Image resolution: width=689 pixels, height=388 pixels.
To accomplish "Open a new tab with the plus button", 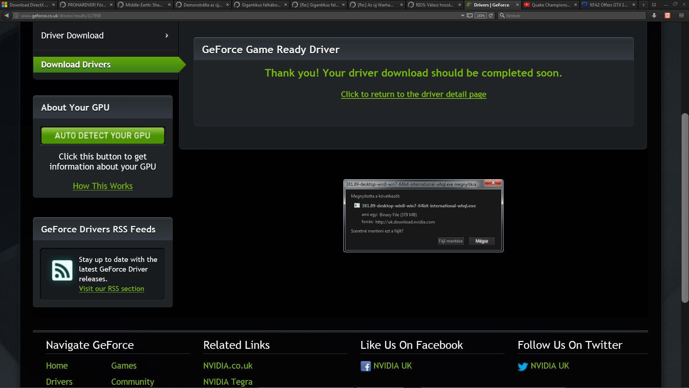I will (x=643, y=5).
